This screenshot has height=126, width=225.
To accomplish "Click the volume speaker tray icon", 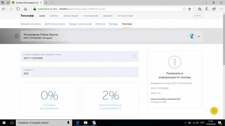I will 197,123.
